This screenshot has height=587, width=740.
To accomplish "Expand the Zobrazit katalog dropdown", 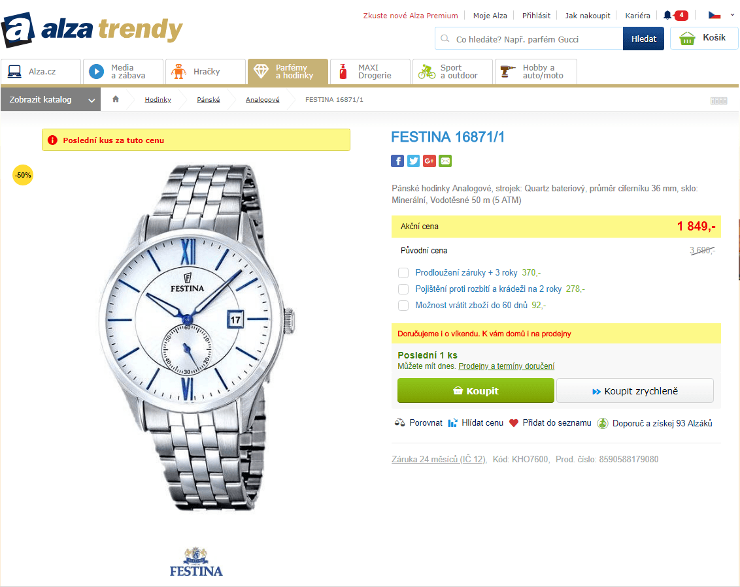I will pyautogui.click(x=51, y=100).
